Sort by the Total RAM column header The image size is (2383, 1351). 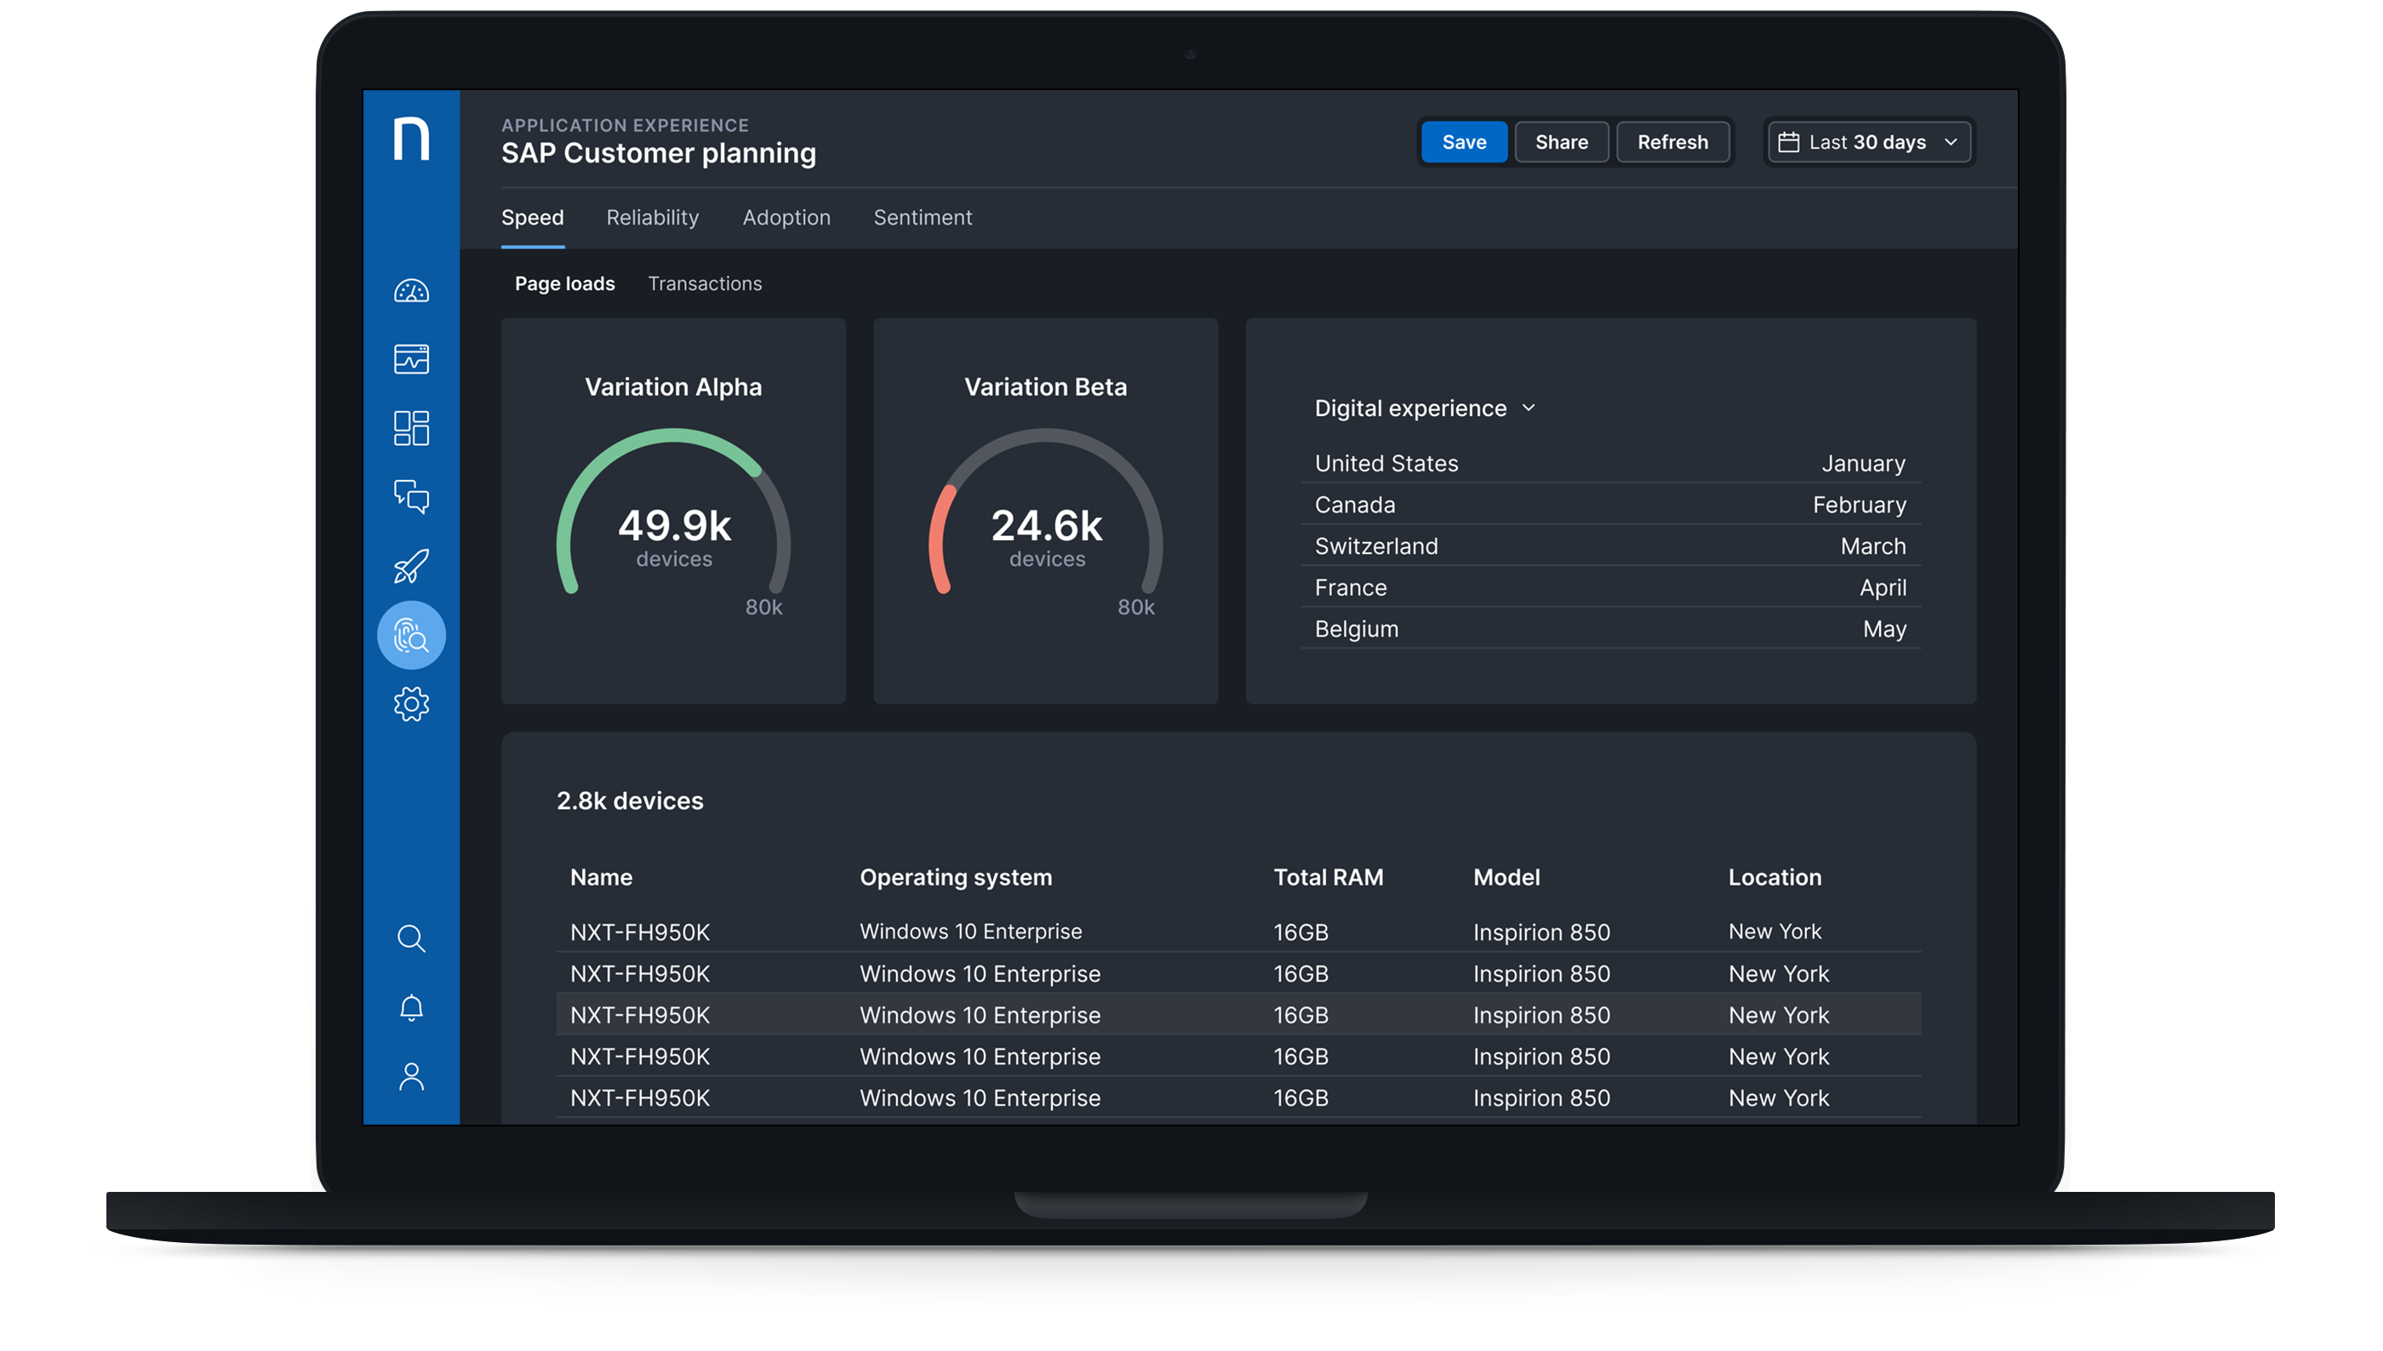click(x=1328, y=877)
